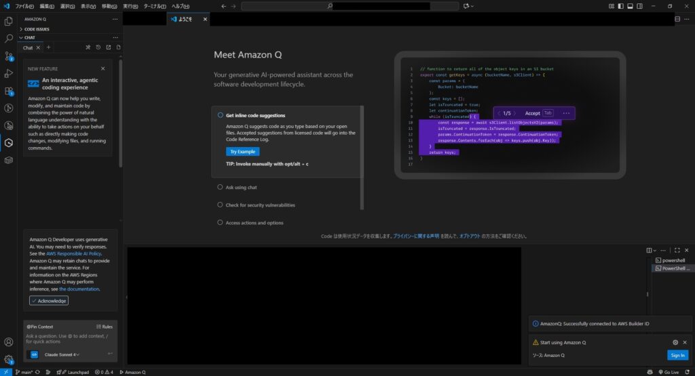Open the Manage gear in activity bar
The width and height of the screenshot is (695, 376).
click(8, 360)
